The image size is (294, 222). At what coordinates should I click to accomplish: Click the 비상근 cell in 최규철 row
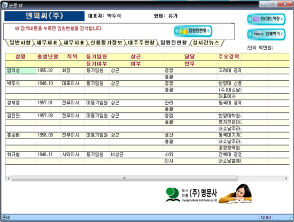[x=136, y=155]
